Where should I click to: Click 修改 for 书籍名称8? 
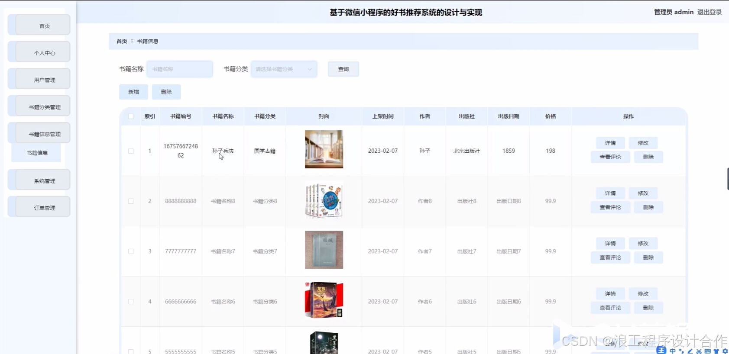tap(643, 193)
